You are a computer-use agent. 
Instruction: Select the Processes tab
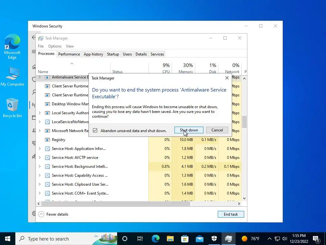click(x=46, y=54)
